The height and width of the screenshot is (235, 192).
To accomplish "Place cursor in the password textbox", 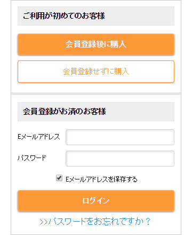I will (x=120, y=159).
